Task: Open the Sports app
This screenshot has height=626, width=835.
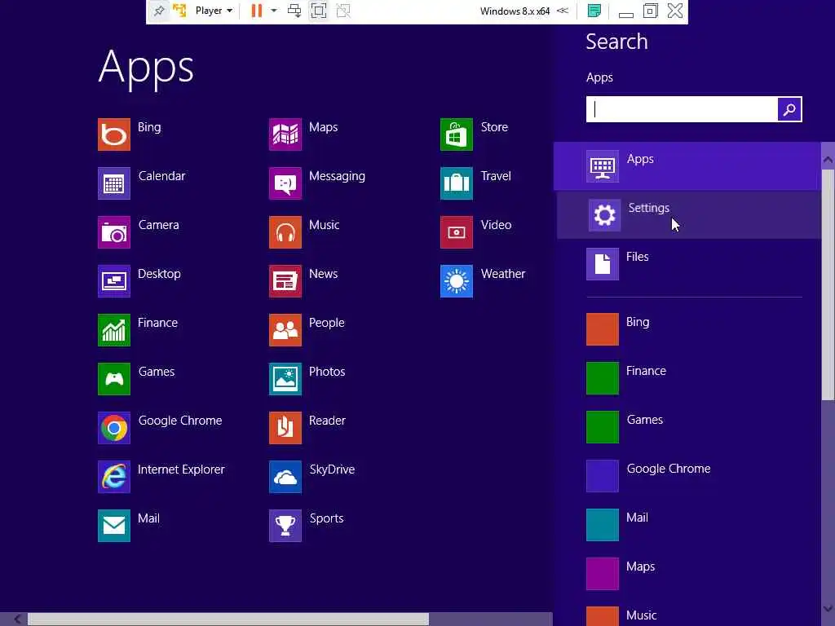Action: click(x=307, y=526)
